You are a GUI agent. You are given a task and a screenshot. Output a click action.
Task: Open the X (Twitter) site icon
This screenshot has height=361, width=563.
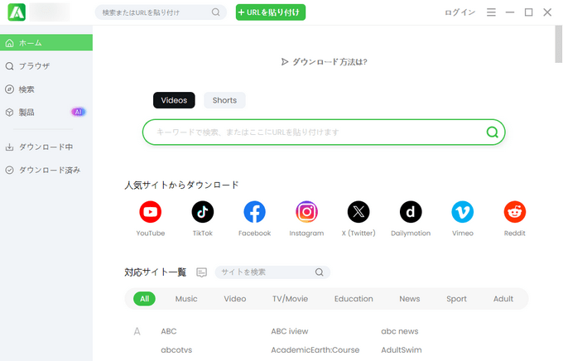[358, 212]
